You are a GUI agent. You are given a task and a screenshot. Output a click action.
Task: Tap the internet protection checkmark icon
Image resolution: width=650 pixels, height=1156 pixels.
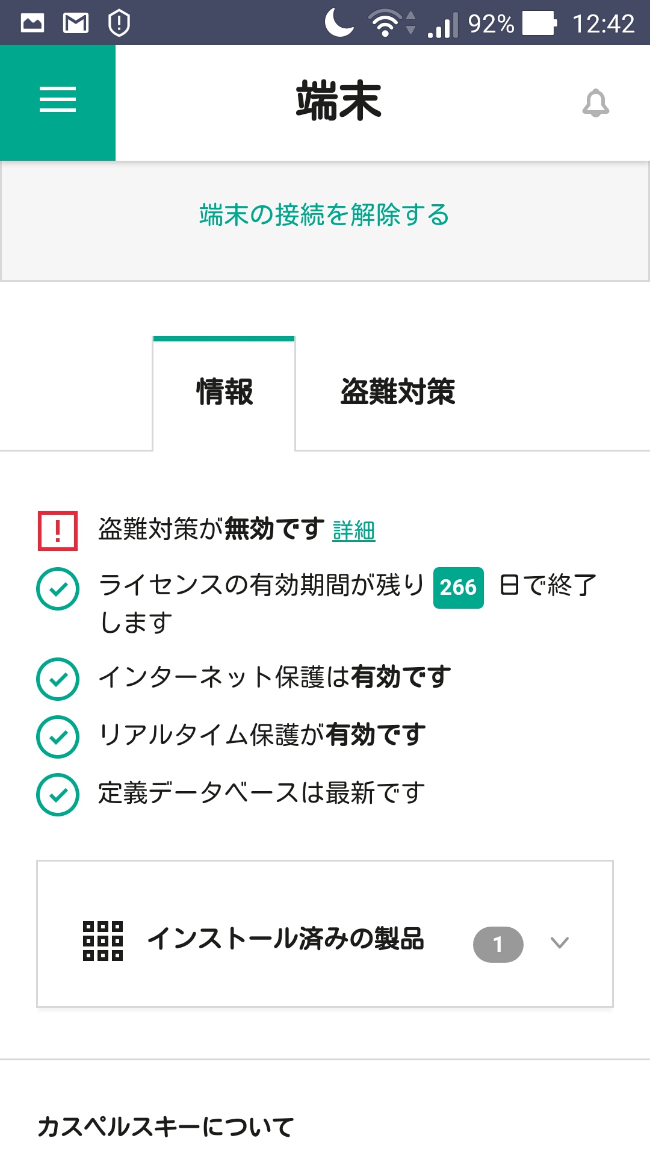point(58,679)
